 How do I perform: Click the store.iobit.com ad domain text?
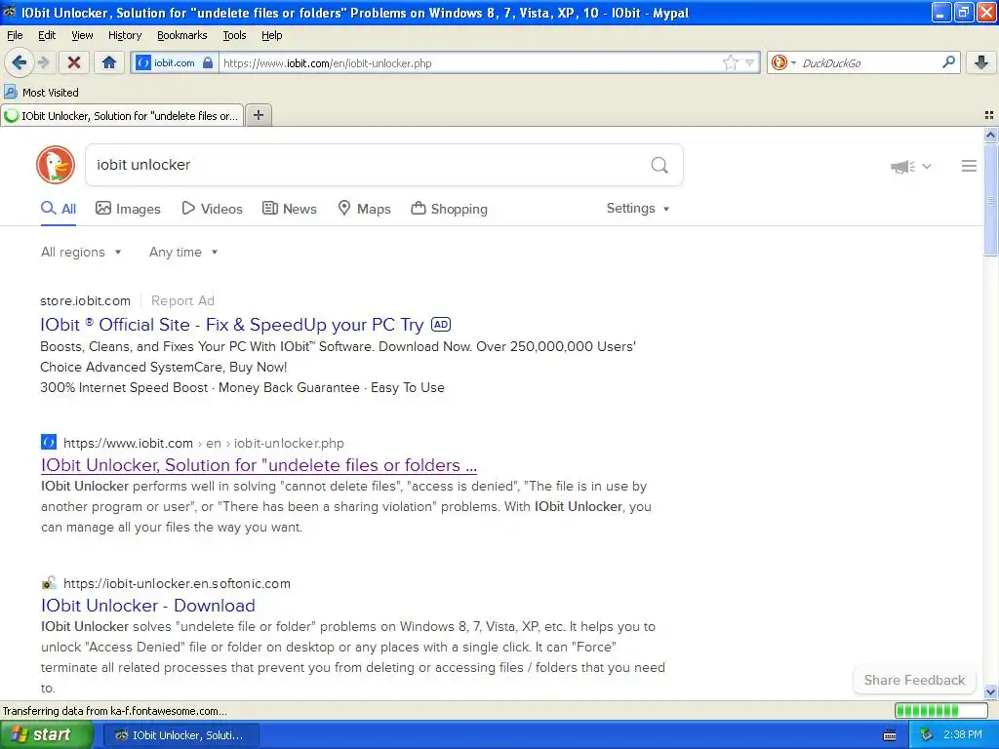[86, 300]
